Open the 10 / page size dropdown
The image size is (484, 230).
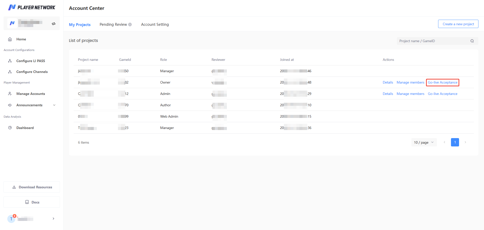point(423,142)
